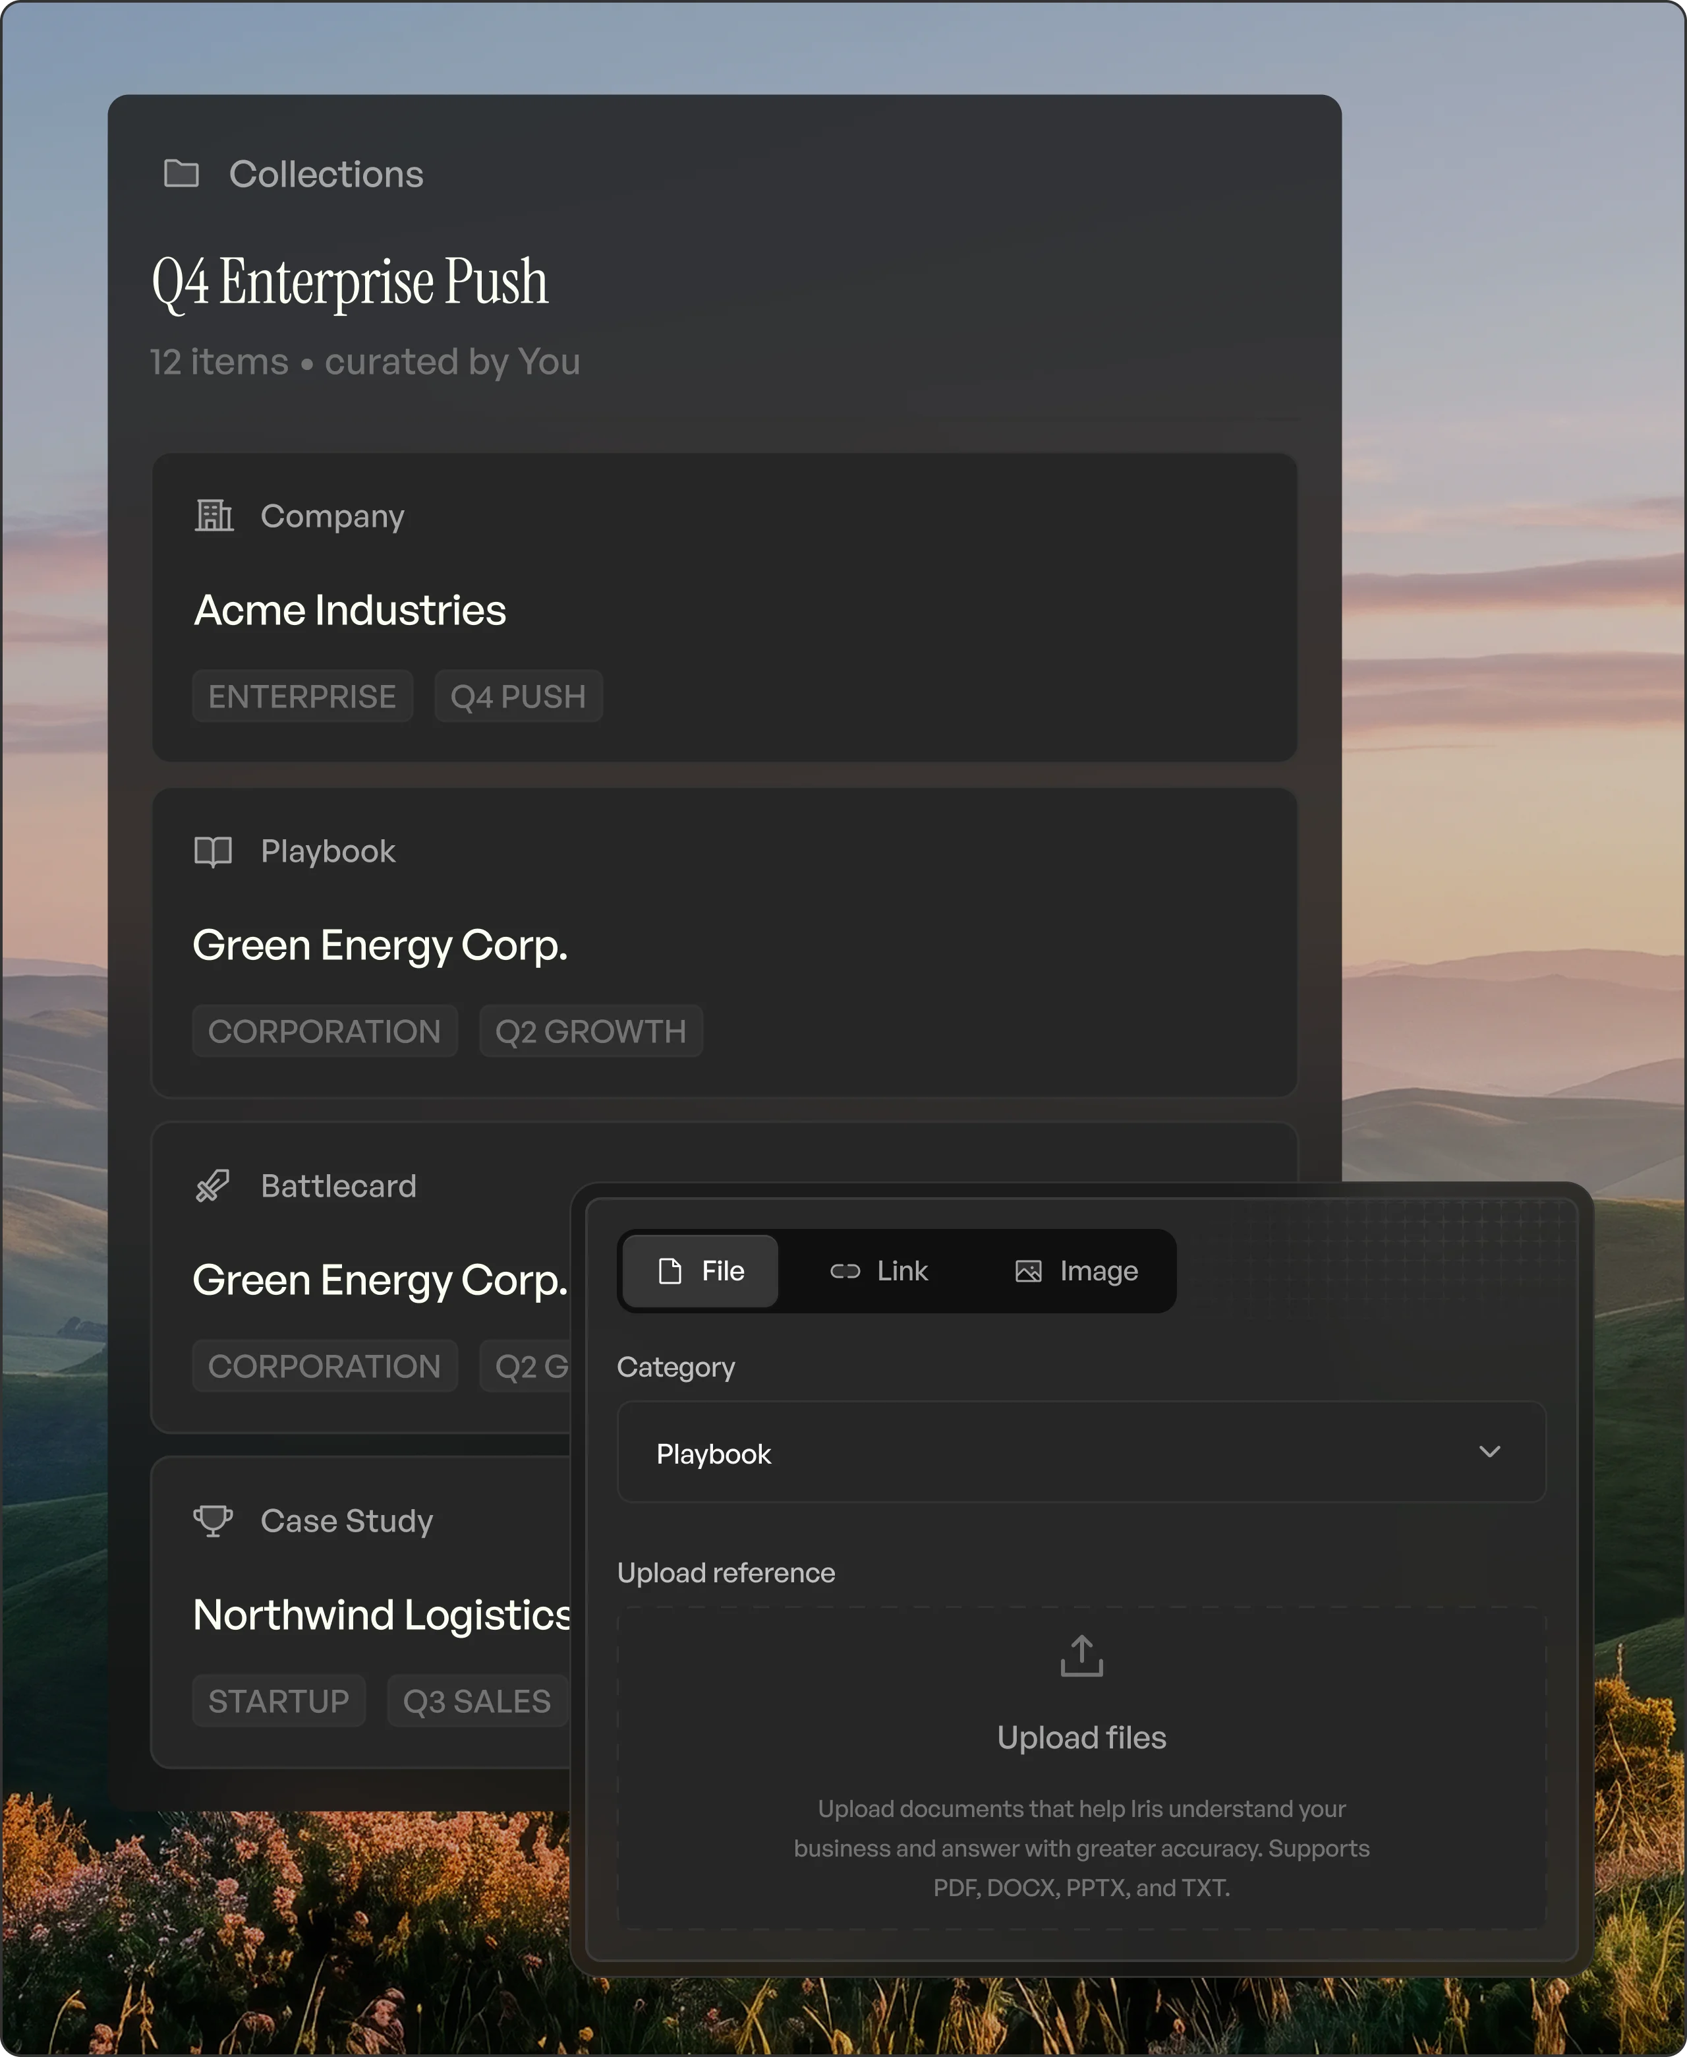Open the Collections breadcrumb link
This screenshot has width=1687, height=2057.
[326, 174]
